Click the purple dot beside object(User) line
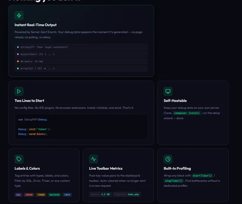The image size is (242, 204). tap(18, 54)
